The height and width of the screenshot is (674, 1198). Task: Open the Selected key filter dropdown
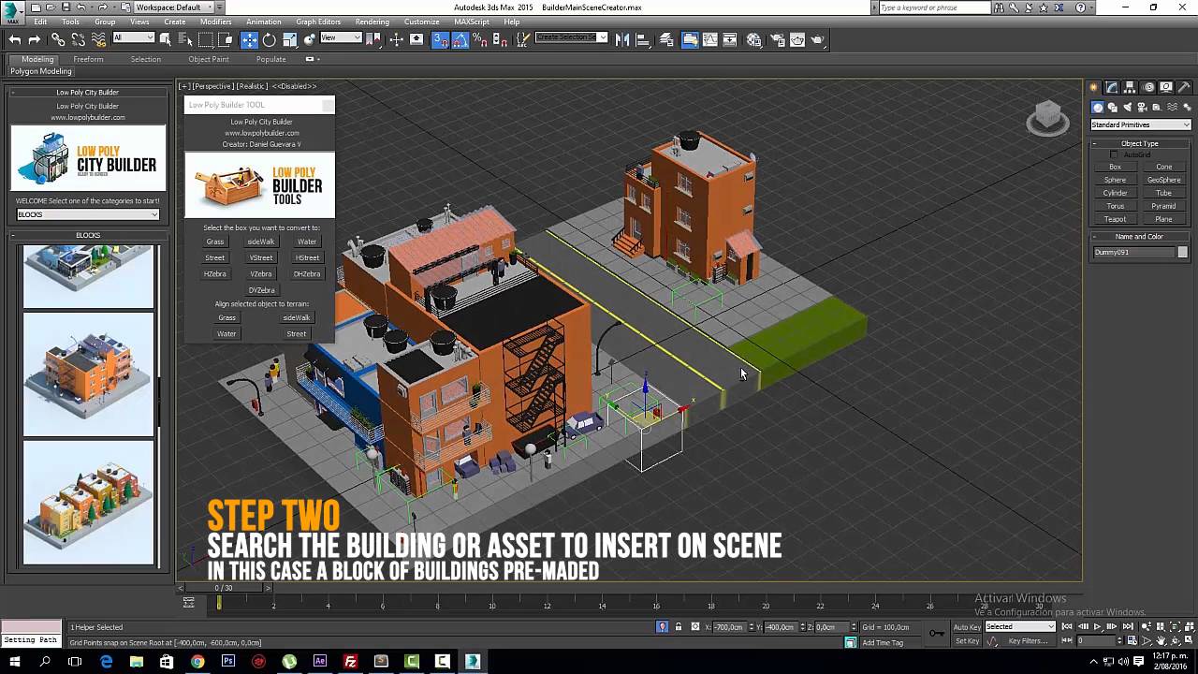coord(1020,627)
